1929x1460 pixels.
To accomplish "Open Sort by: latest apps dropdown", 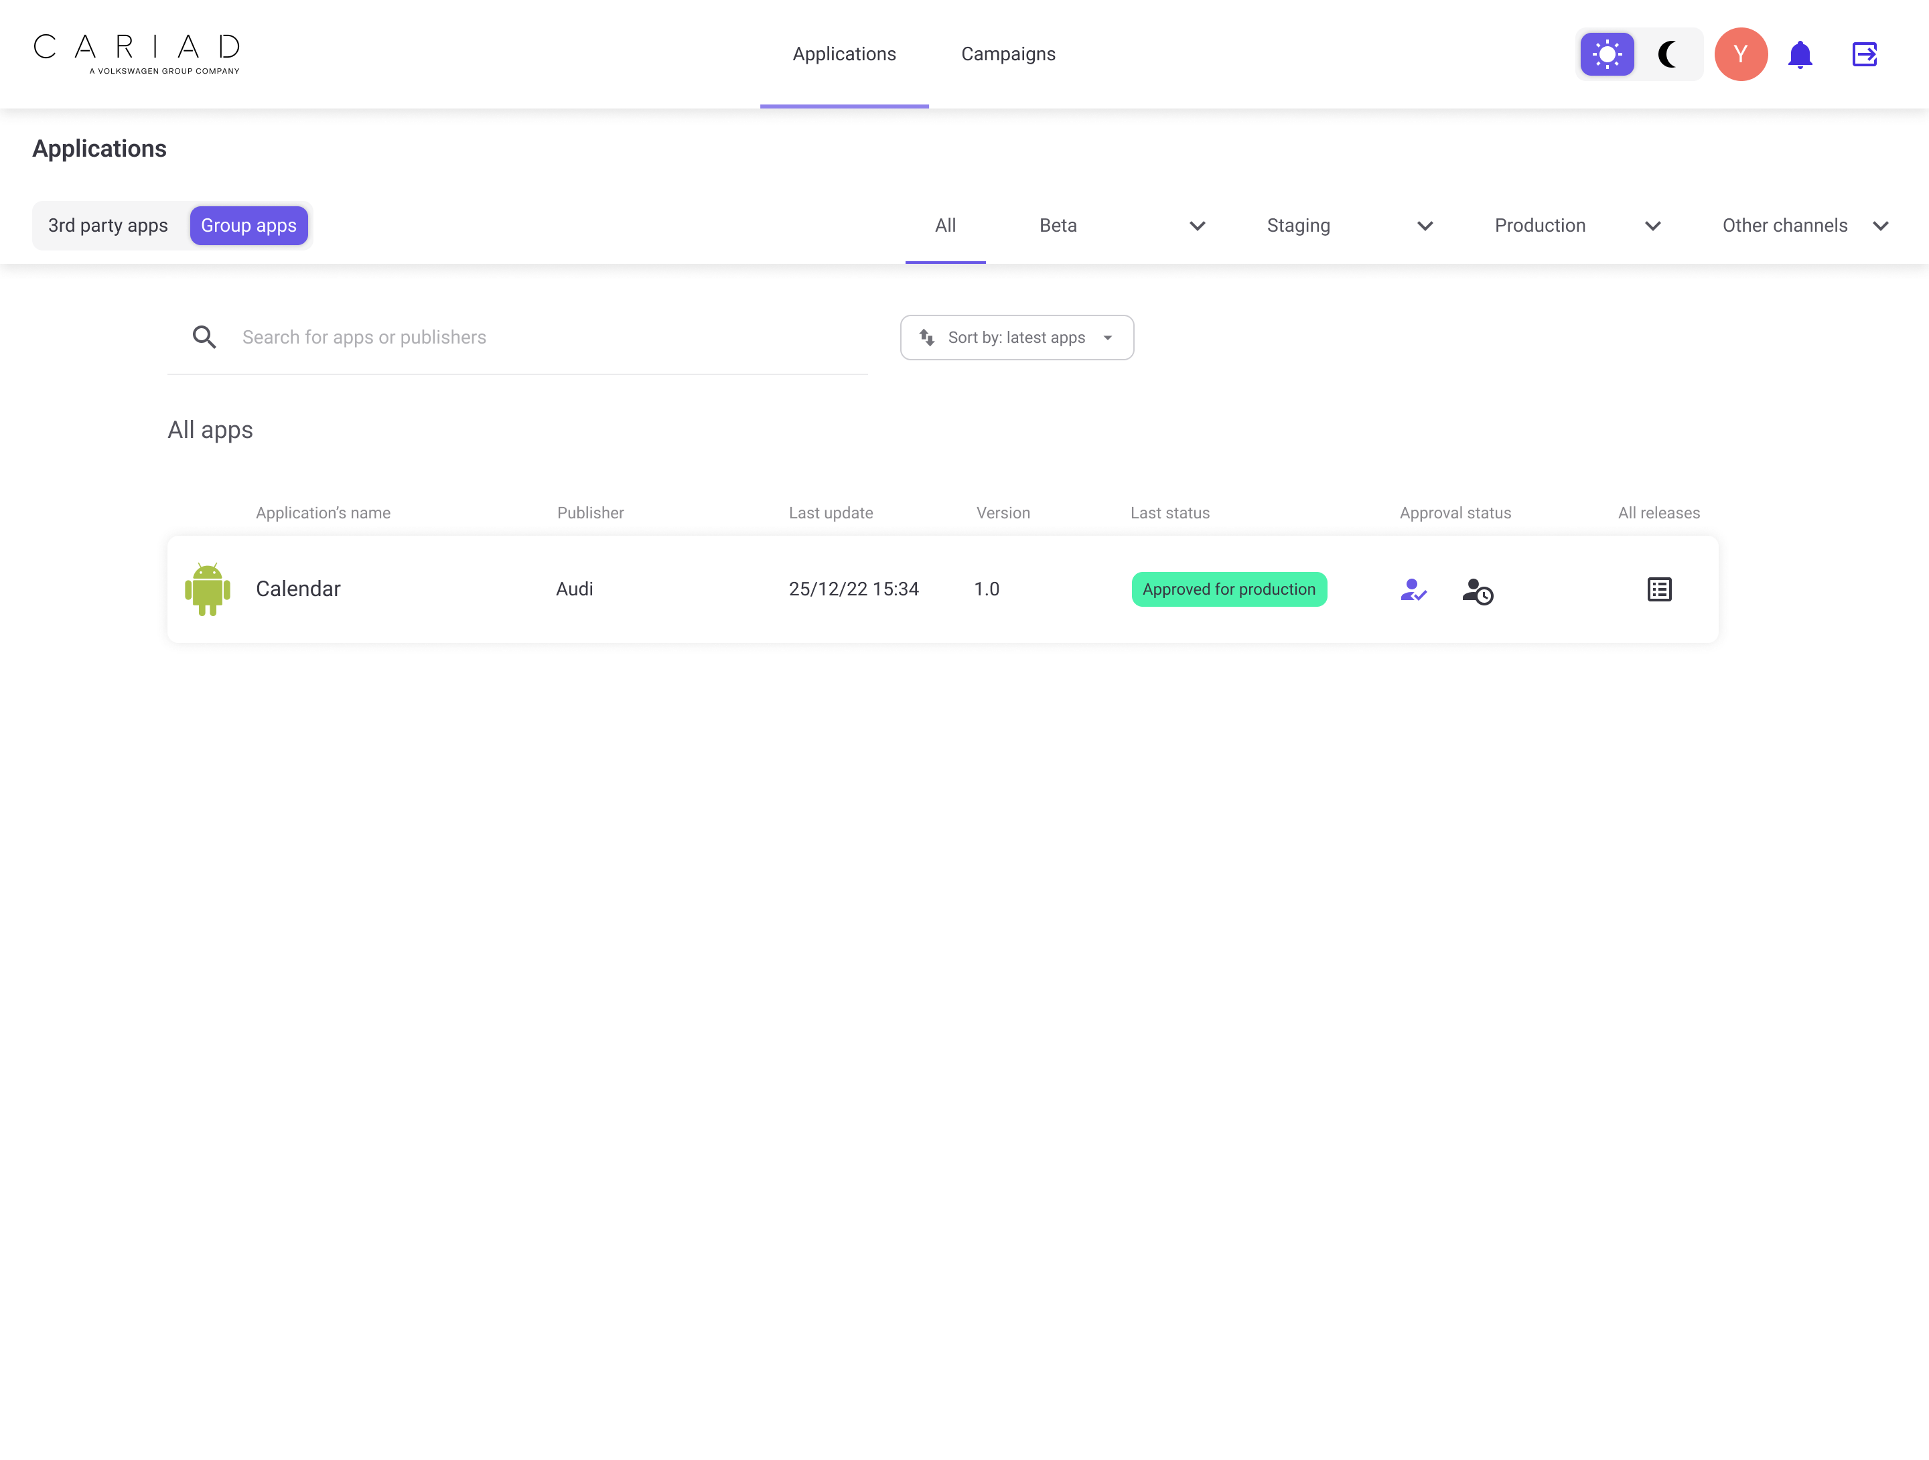I will tap(1017, 338).
